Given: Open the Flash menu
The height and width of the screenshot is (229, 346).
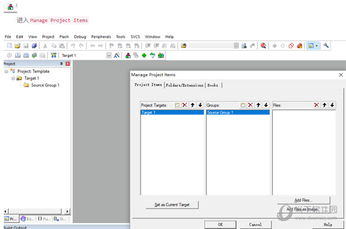Looking at the screenshot, I should tap(64, 37).
